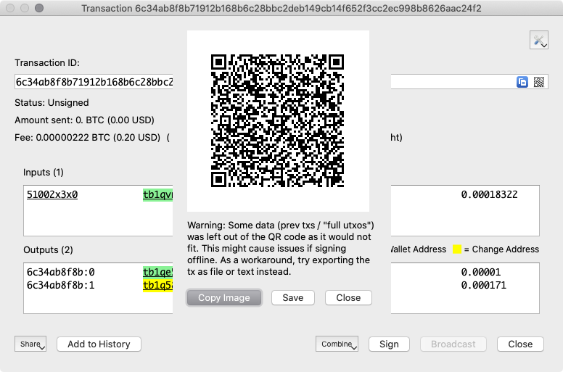Click the Fee 0.00000222 BTC text
563x372 pixels.
pyautogui.click(x=87, y=137)
